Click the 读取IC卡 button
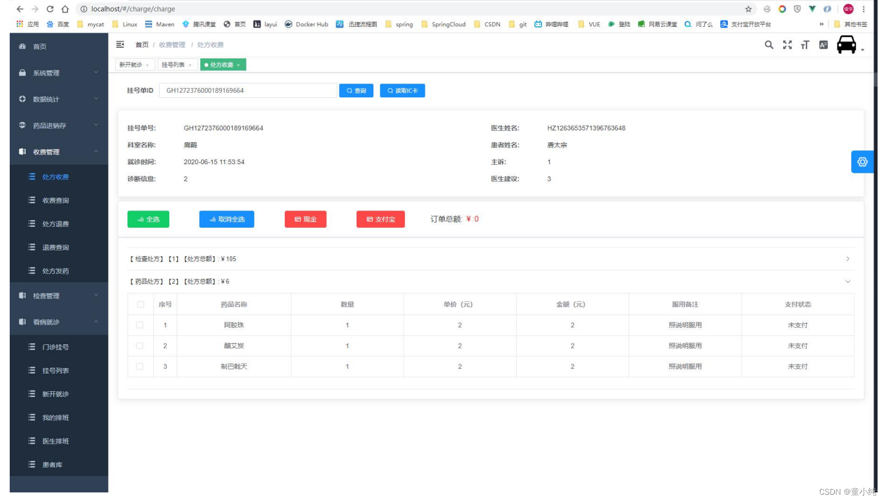 point(402,90)
